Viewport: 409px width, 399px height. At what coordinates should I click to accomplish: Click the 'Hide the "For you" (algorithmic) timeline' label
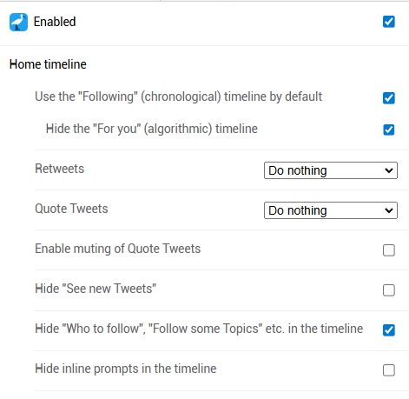coord(152,129)
